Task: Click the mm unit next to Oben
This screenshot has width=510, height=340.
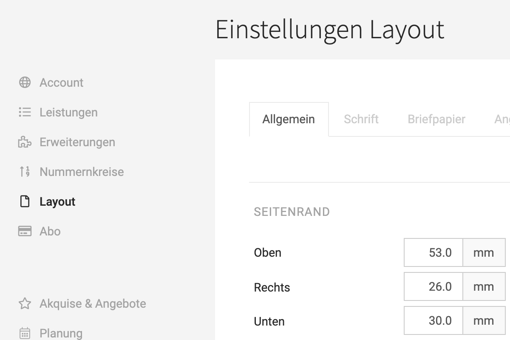Action: click(x=484, y=252)
